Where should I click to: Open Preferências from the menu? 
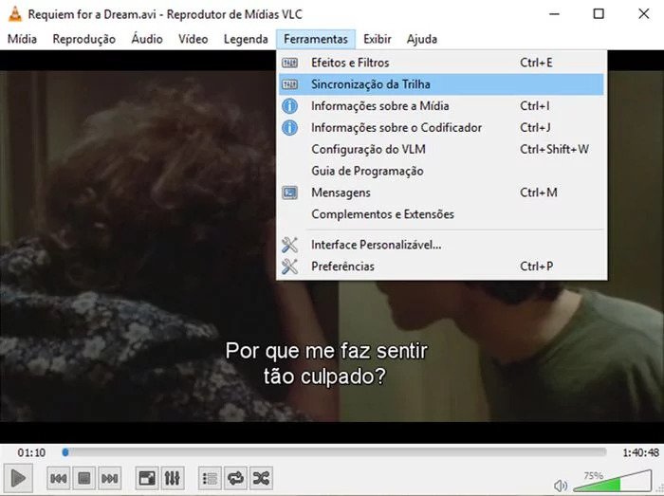tap(441, 266)
